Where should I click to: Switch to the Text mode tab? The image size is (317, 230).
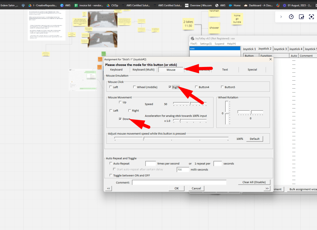225,70
